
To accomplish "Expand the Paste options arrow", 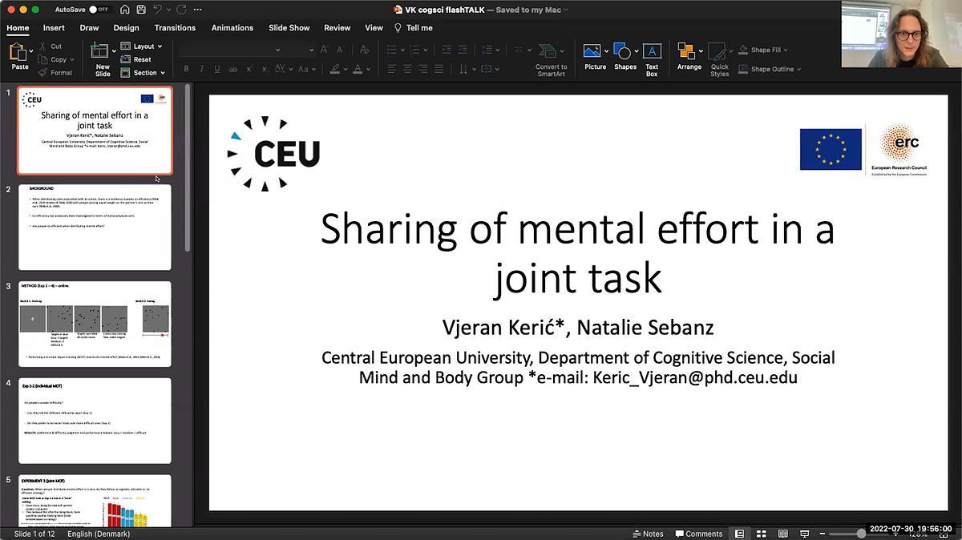I will click(x=31, y=51).
